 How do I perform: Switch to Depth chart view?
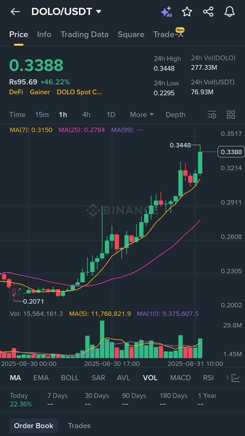coord(176,115)
